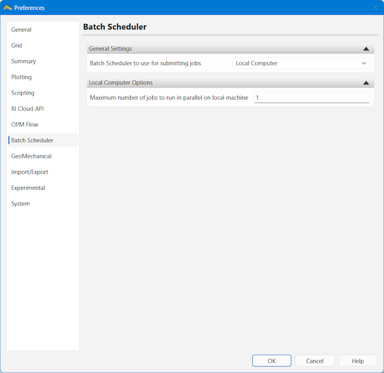Open the Summary preferences page
This screenshot has width=384, height=373.
click(x=43, y=61)
